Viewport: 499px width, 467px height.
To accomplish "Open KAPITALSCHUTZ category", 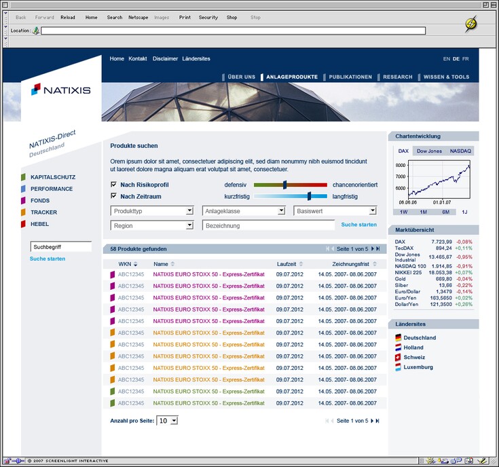I will pos(53,177).
